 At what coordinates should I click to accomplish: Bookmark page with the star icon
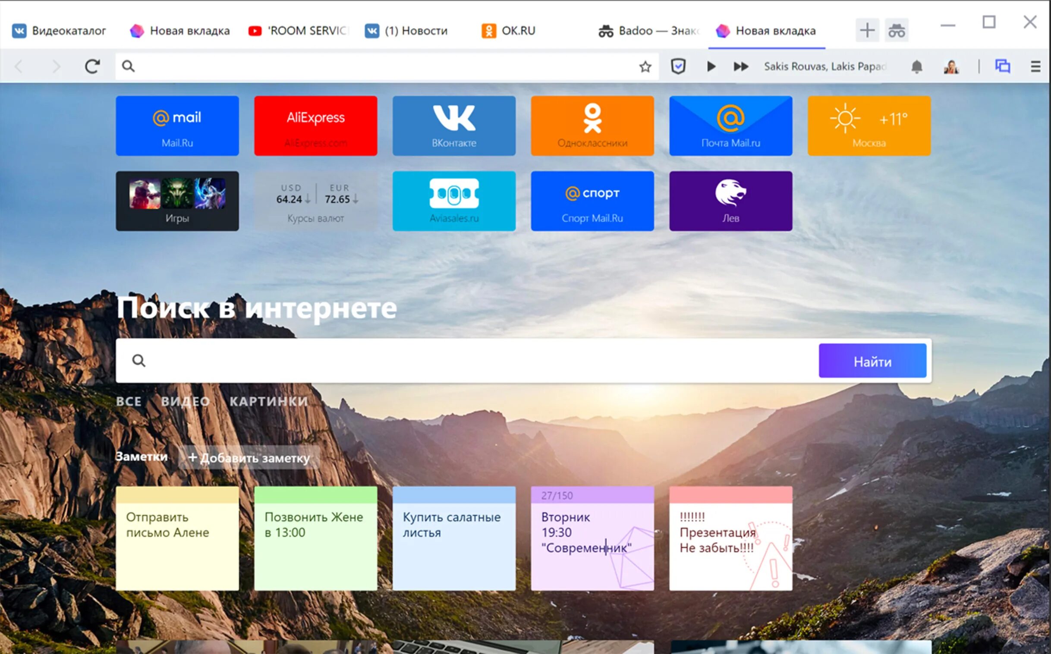tap(645, 66)
